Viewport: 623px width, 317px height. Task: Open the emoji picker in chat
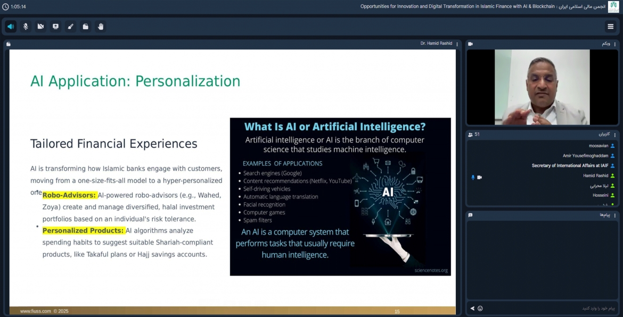tap(480, 308)
